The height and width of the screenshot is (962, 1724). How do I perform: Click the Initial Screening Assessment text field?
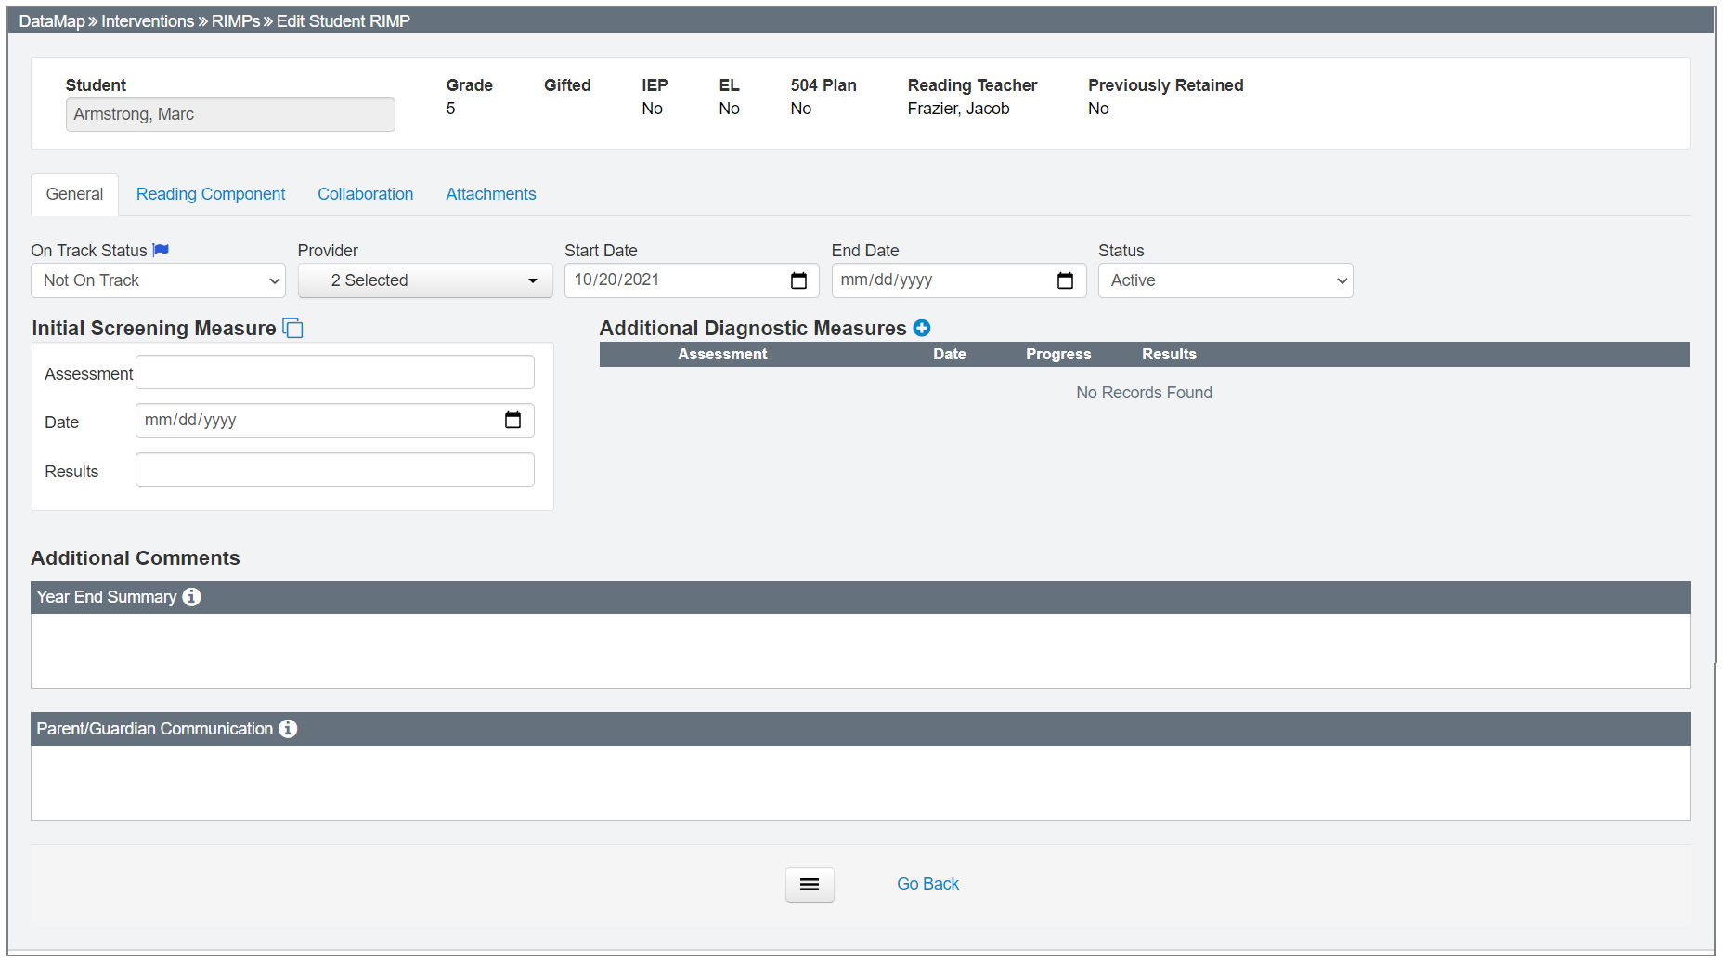pyautogui.click(x=334, y=372)
